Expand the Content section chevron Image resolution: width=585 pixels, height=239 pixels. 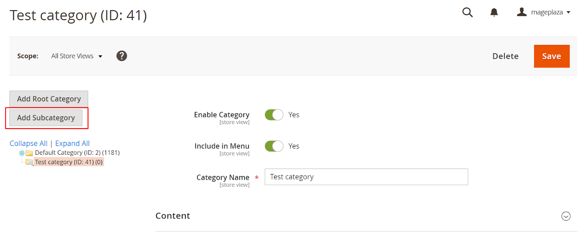(566, 216)
